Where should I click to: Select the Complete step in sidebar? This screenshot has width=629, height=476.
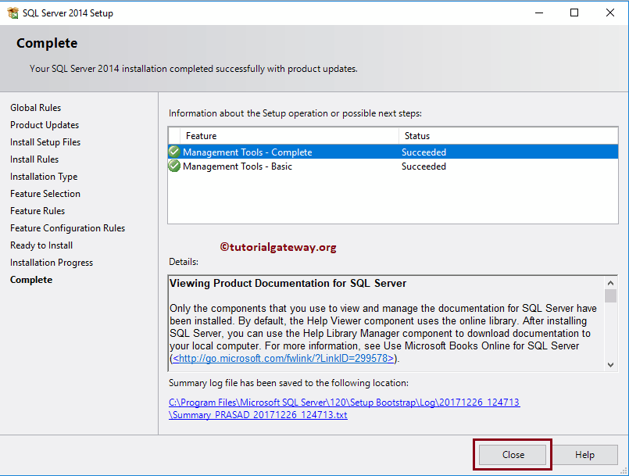coord(31,280)
